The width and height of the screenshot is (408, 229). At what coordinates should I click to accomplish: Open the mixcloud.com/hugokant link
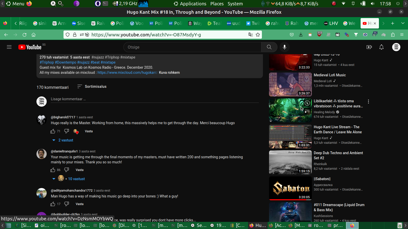[x=127, y=73]
